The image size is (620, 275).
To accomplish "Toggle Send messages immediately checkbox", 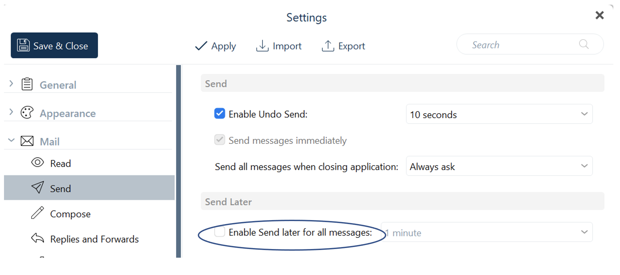I will 220,140.
